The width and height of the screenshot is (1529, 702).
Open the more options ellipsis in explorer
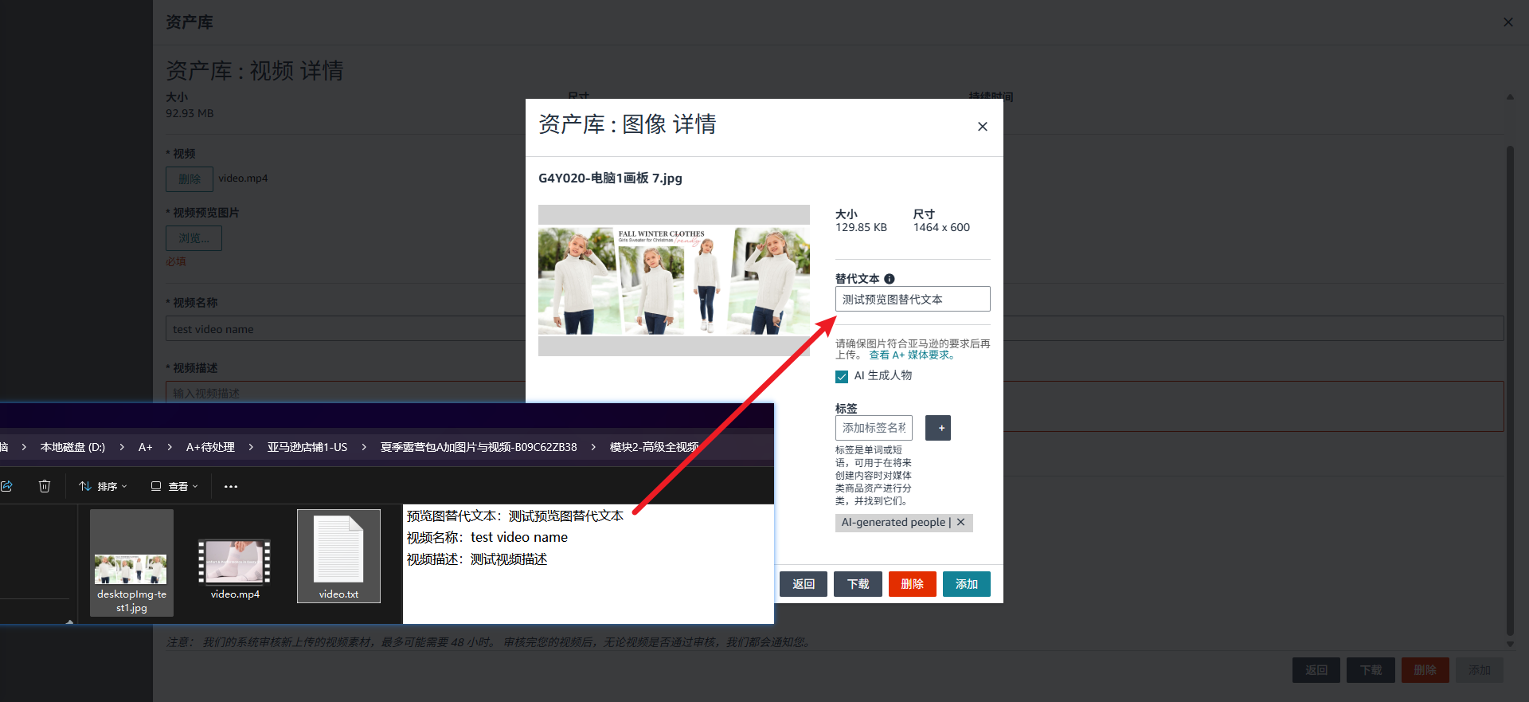[231, 486]
